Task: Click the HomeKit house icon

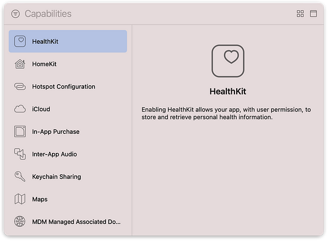Action: click(20, 64)
